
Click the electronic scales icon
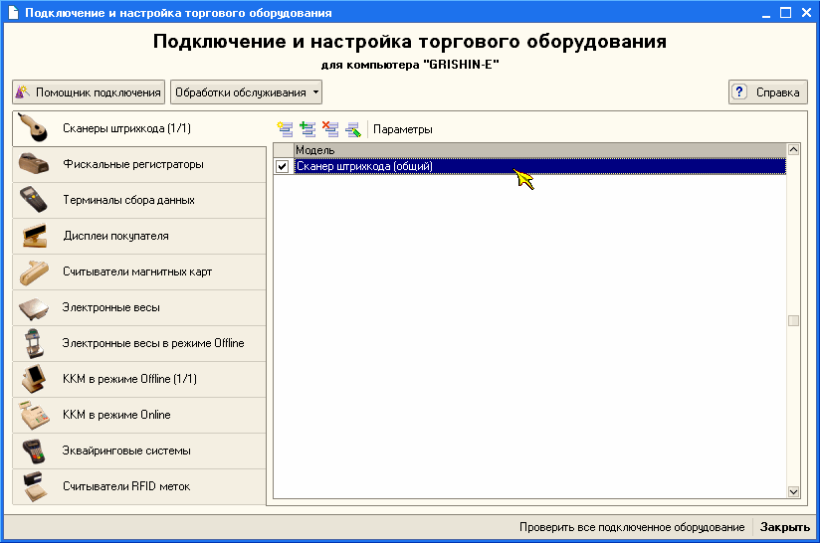point(35,308)
